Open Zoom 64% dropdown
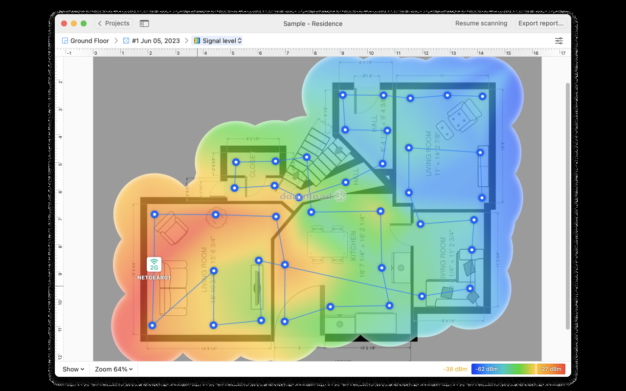The image size is (626, 391). (x=114, y=369)
